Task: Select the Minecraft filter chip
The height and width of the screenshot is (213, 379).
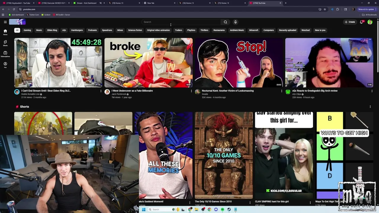Action: (x=254, y=30)
